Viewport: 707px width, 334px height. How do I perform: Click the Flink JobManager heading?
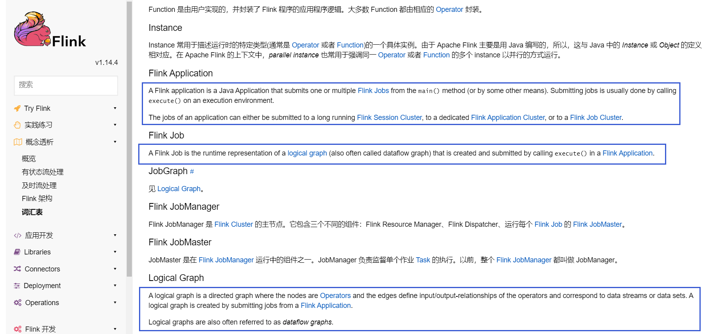184,207
